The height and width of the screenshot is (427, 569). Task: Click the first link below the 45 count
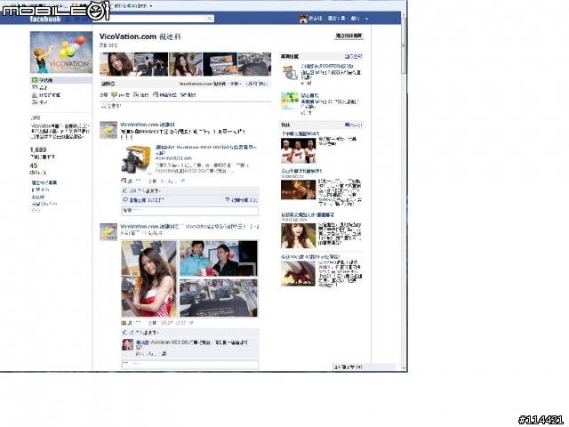[x=44, y=182]
